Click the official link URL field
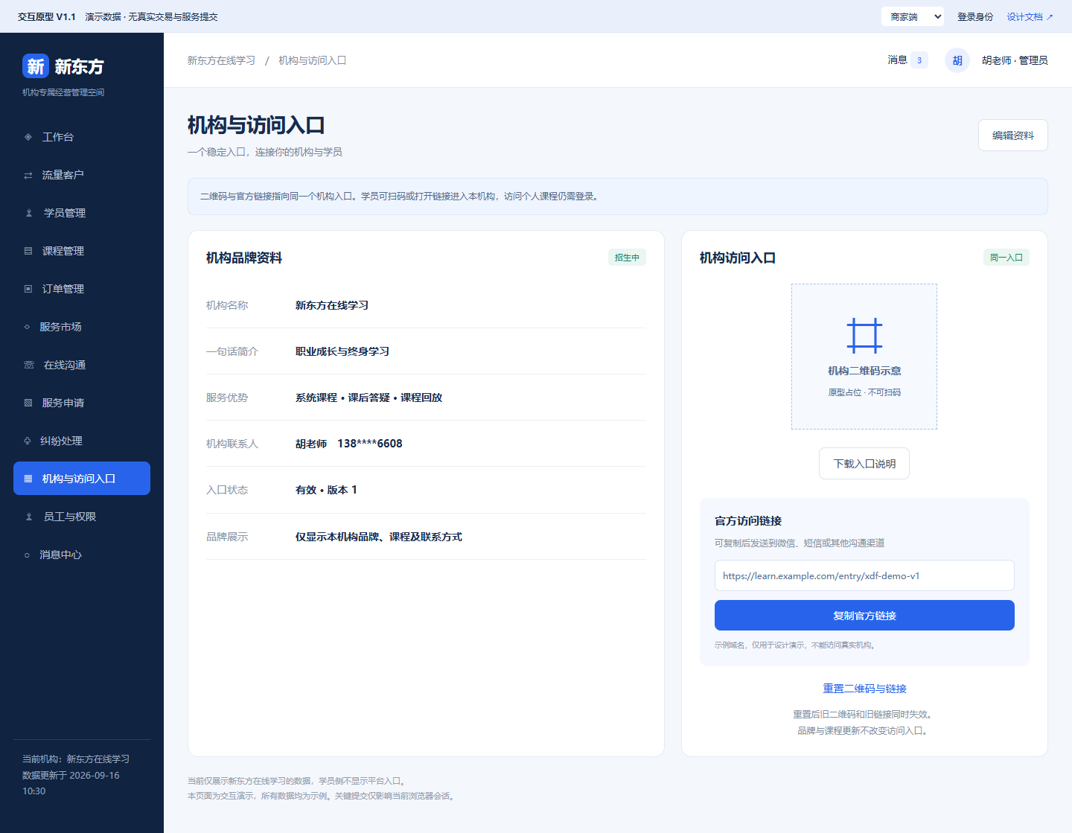1072x833 pixels. pyautogui.click(x=864, y=575)
